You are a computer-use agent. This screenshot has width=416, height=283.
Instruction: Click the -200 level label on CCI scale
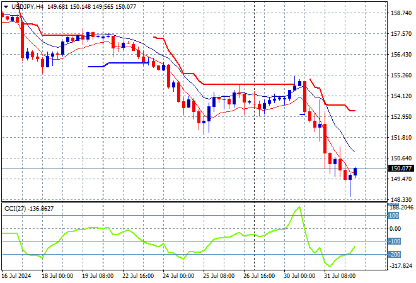click(395, 255)
